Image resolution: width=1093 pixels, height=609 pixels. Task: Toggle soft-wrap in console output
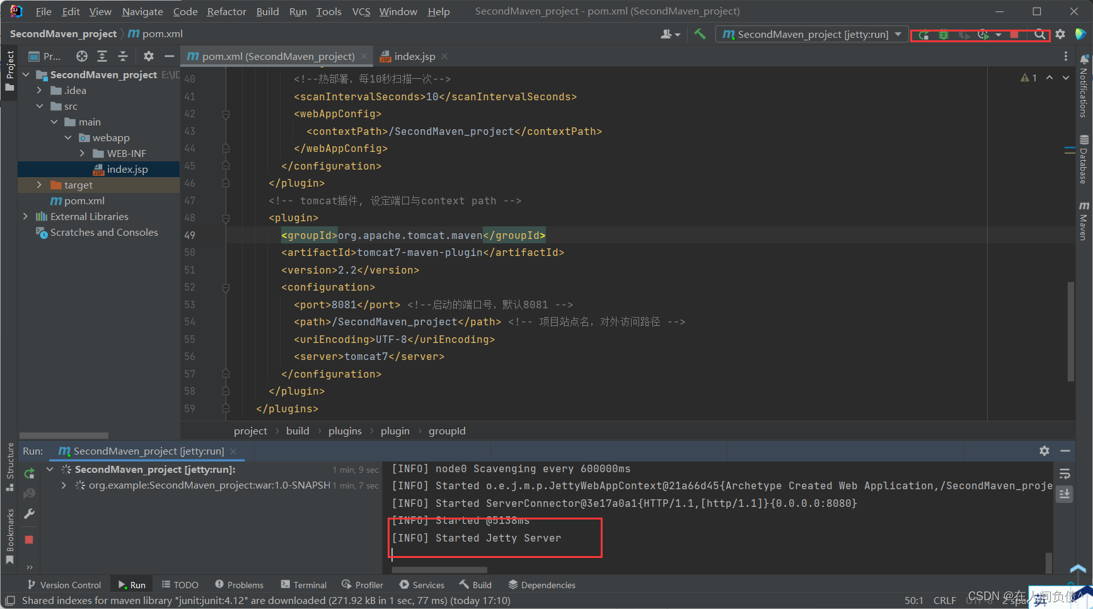coord(1065,474)
